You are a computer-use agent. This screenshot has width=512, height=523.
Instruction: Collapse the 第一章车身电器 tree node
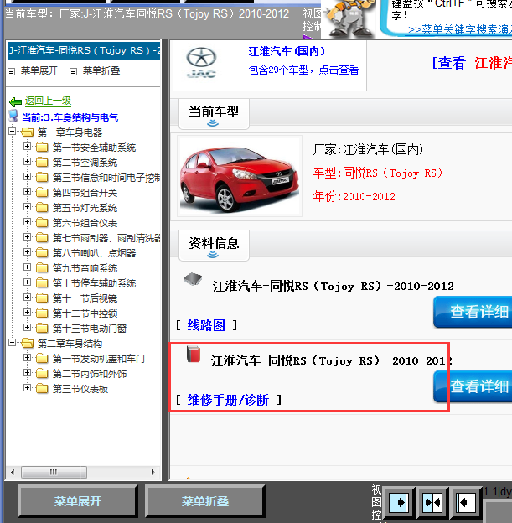click(x=12, y=132)
